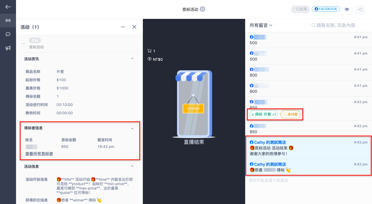Click the 竞标活动 page title
372x204 pixels.
coord(190,9)
